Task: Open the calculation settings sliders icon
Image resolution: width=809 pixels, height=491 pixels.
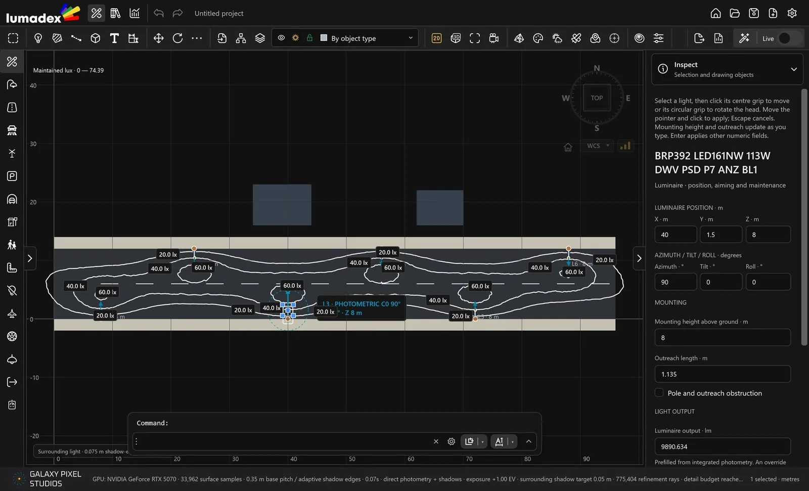Action: [x=658, y=38]
